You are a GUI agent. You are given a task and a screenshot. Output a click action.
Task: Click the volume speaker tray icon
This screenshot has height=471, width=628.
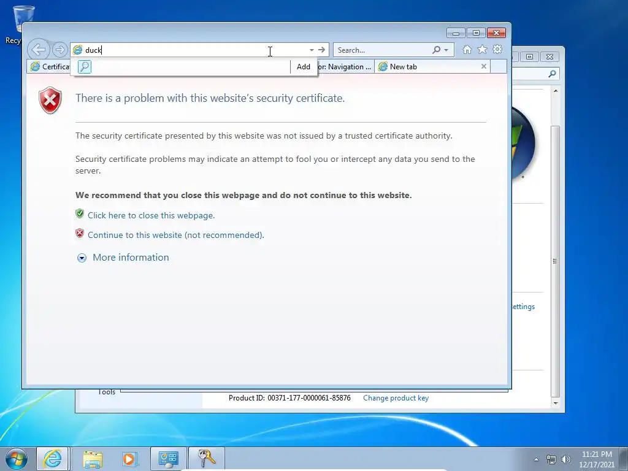click(x=565, y=459)
